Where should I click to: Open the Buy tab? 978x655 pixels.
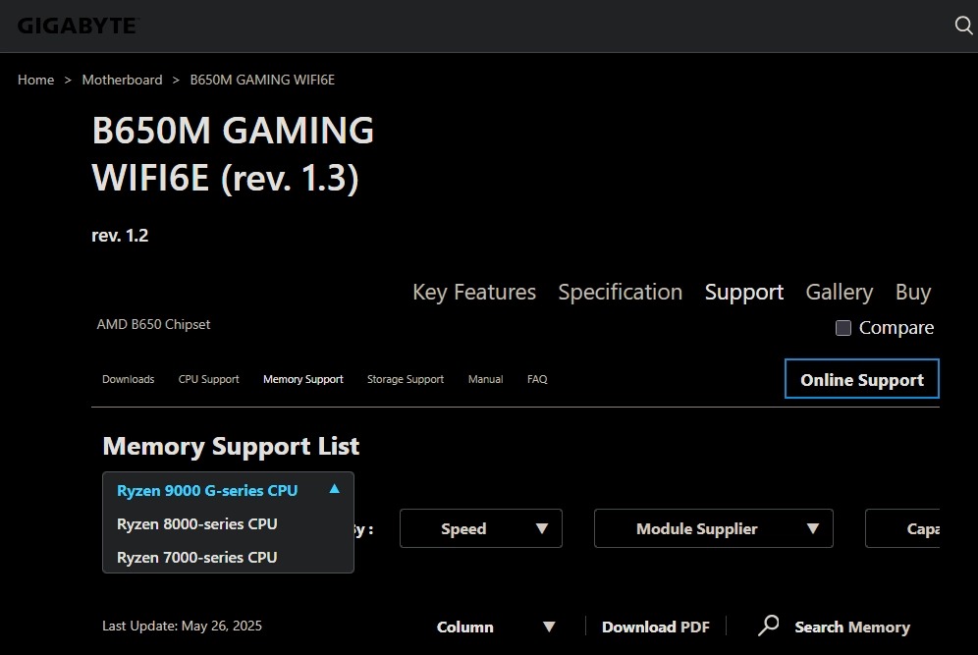click(913, 292)
